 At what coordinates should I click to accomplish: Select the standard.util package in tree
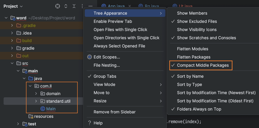(x=58, y=101)
